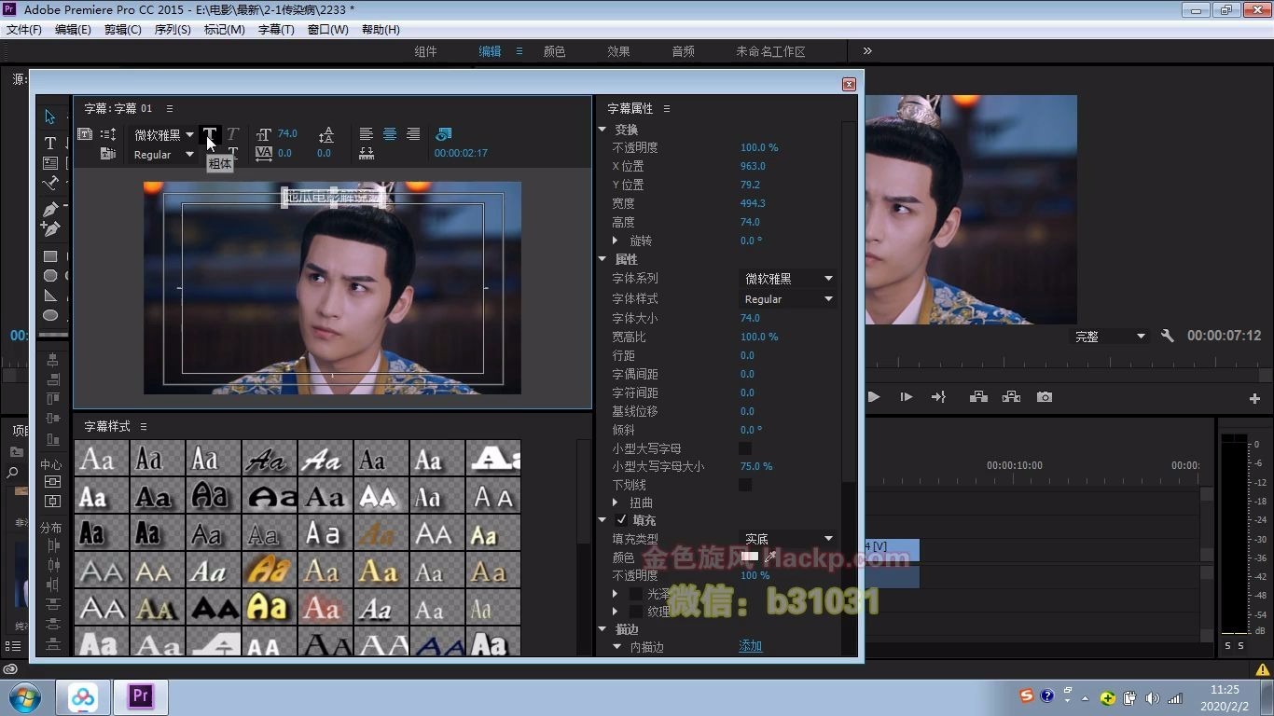The width and height of the screenshot is (1274, 716).
Task: Click the 不透明度 value 100.0 % under 变换
Action: point(759,147)
